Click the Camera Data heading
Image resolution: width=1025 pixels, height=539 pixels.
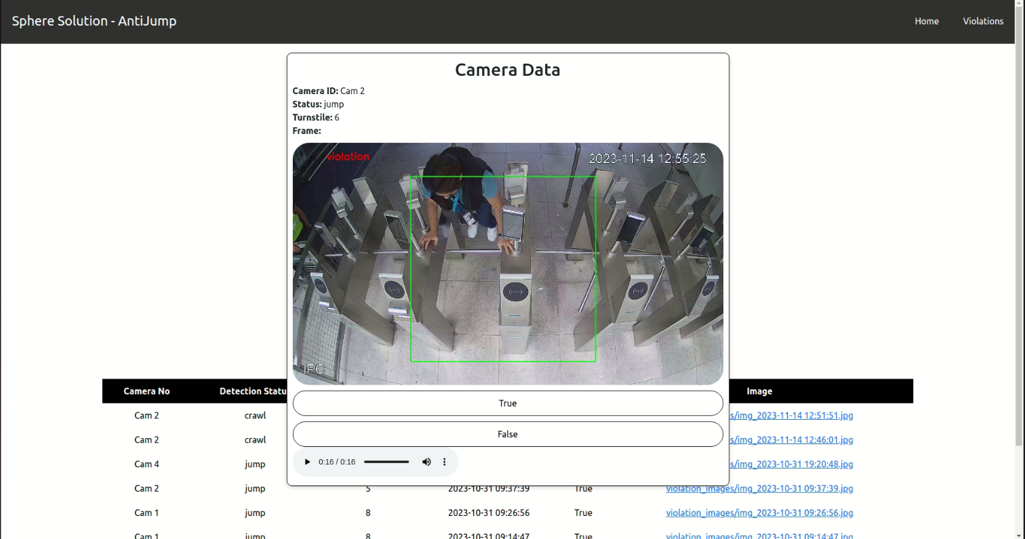tap(508, 70)
